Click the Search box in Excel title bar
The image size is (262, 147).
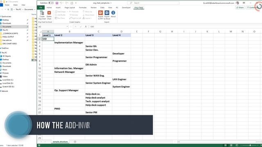pos(153,3)
